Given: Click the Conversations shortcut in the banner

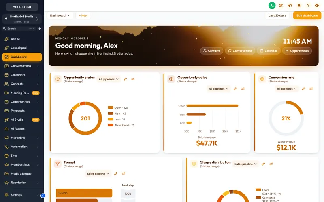Looking at the screenshot, I should point(240,51).
